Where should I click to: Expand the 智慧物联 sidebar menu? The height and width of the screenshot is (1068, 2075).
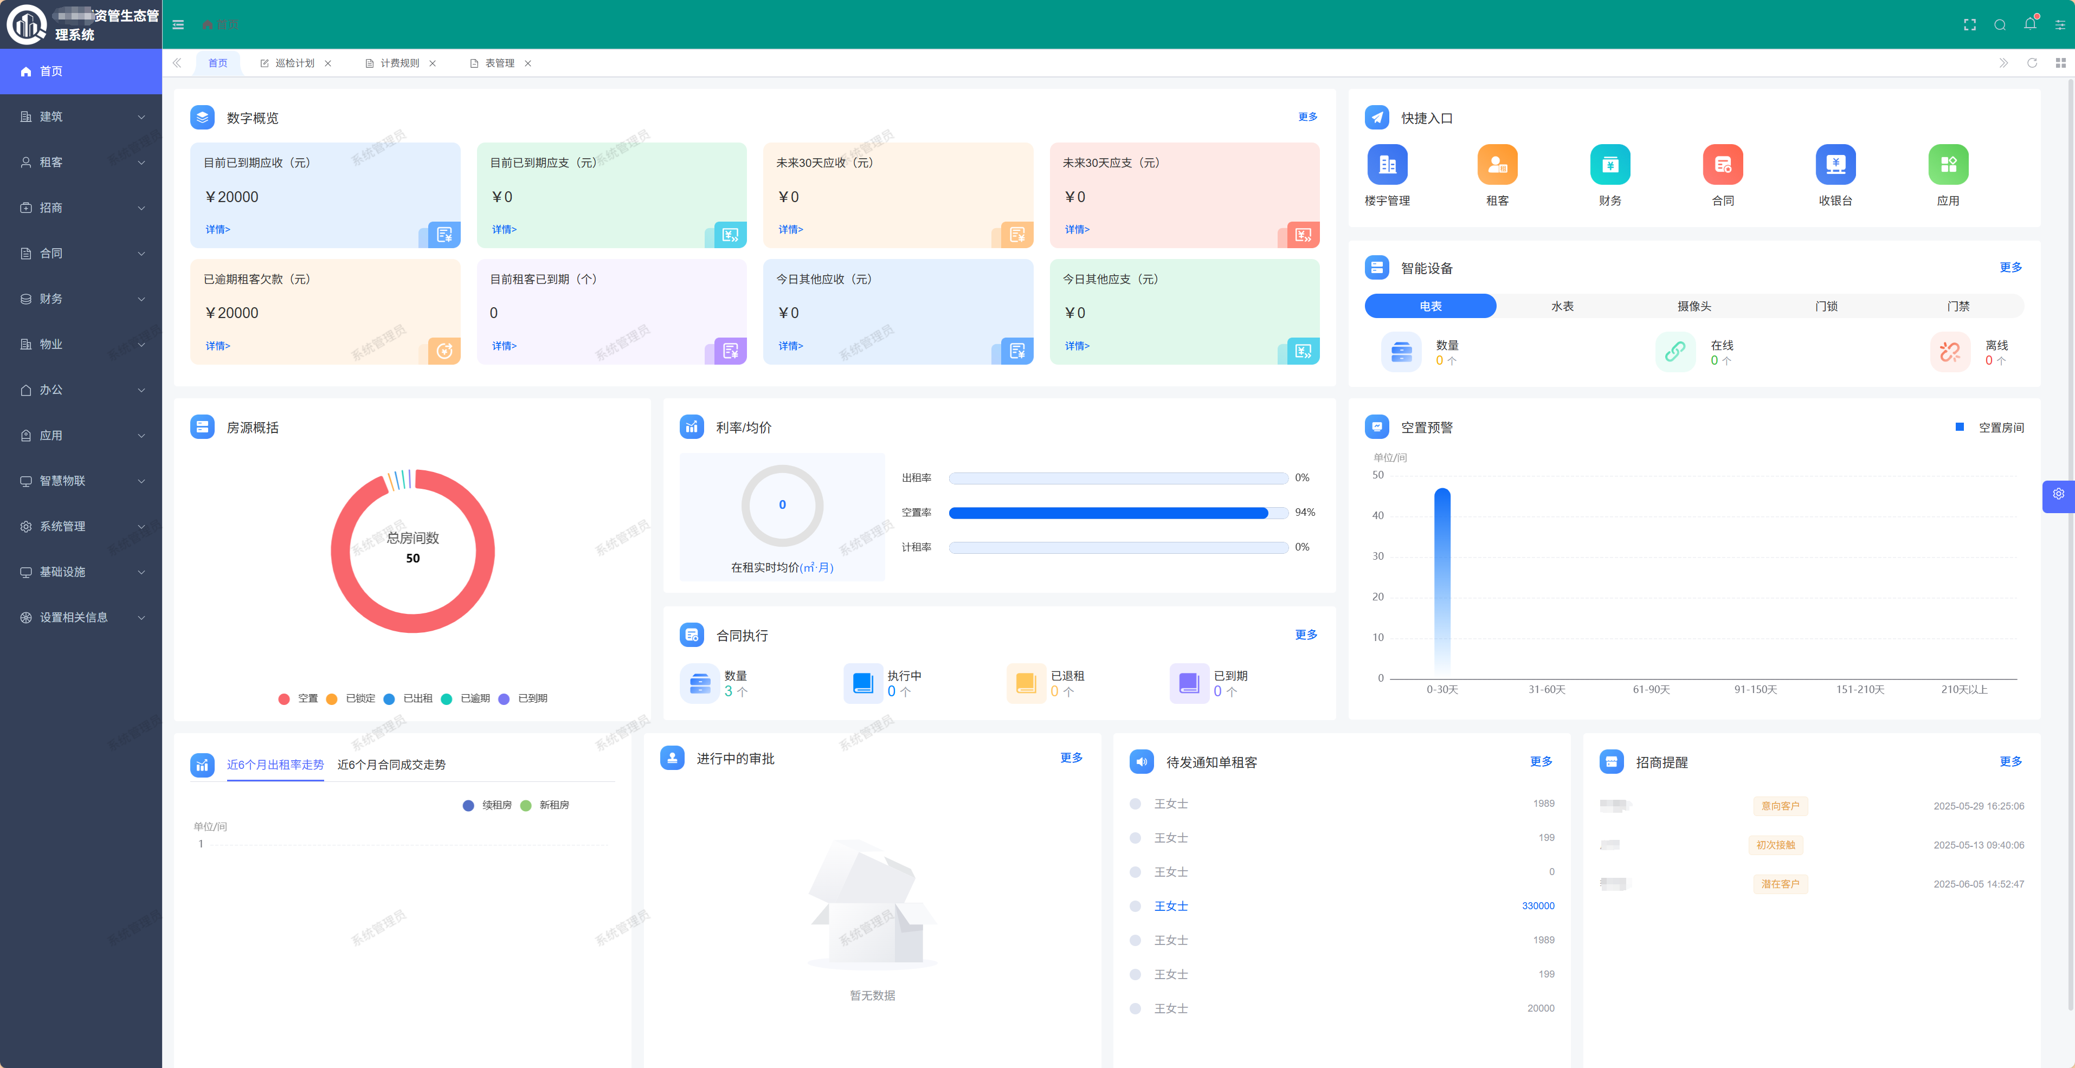81,480
